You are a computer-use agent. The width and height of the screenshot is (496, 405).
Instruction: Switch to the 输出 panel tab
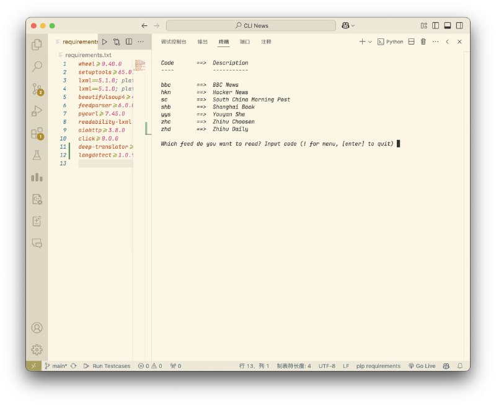[203, 42]
